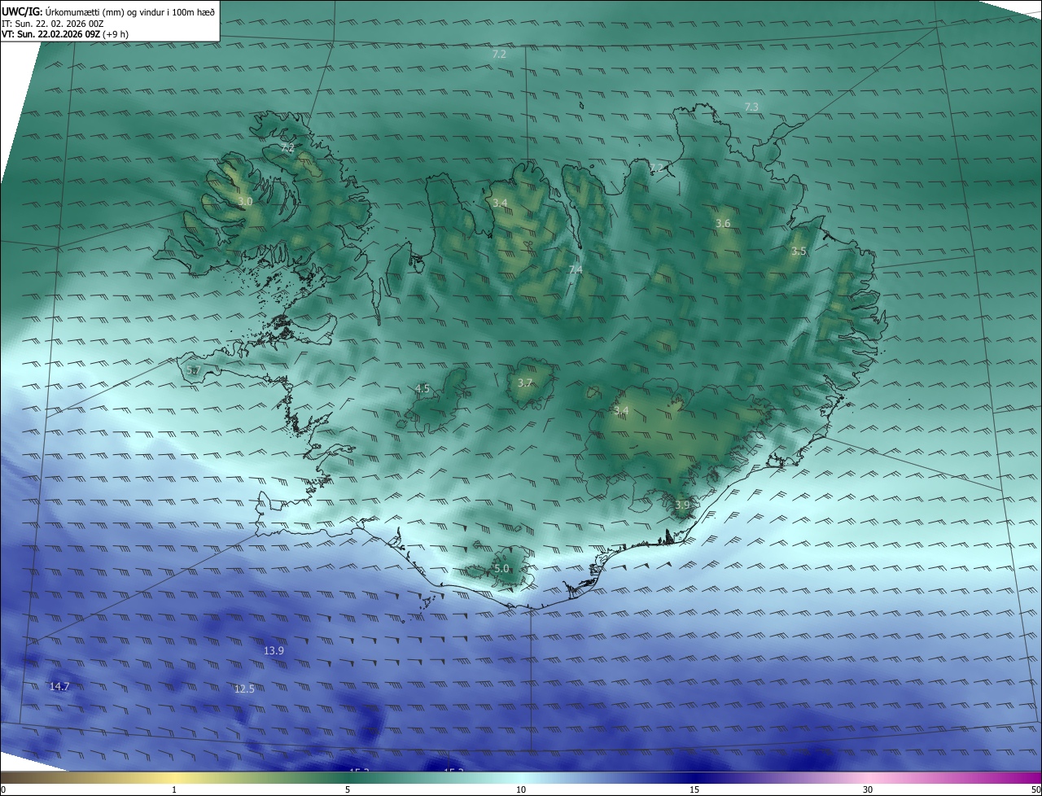Click the colorbar tick label '1'
This screenshot has width=1042, height=796.
[x=174, y=789]
